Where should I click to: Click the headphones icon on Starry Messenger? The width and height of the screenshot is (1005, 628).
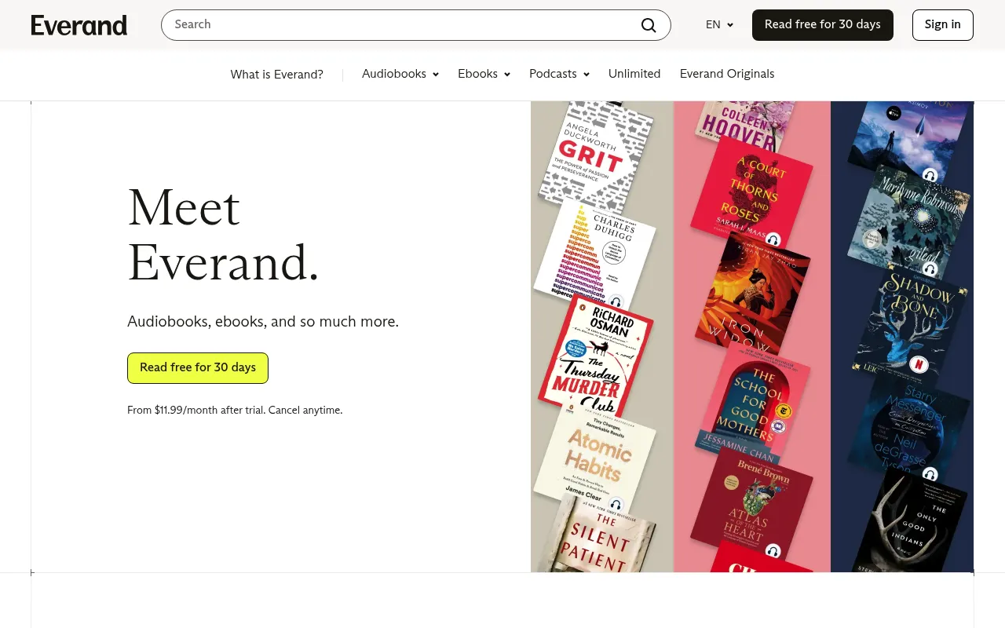[x=930, y=474]
